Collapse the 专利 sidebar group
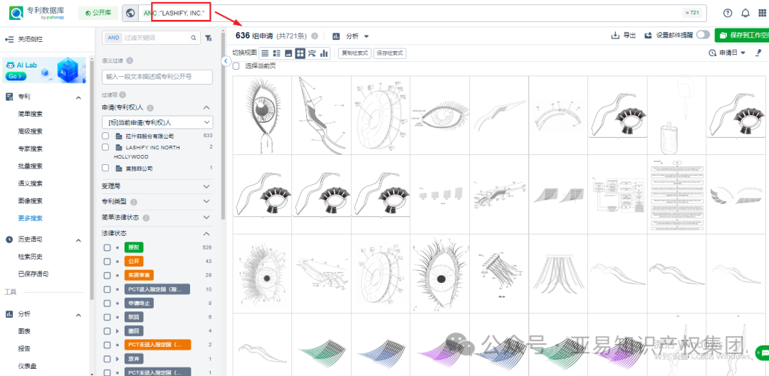Viewport: 769px width, 376px height. [x=78, y=97]
